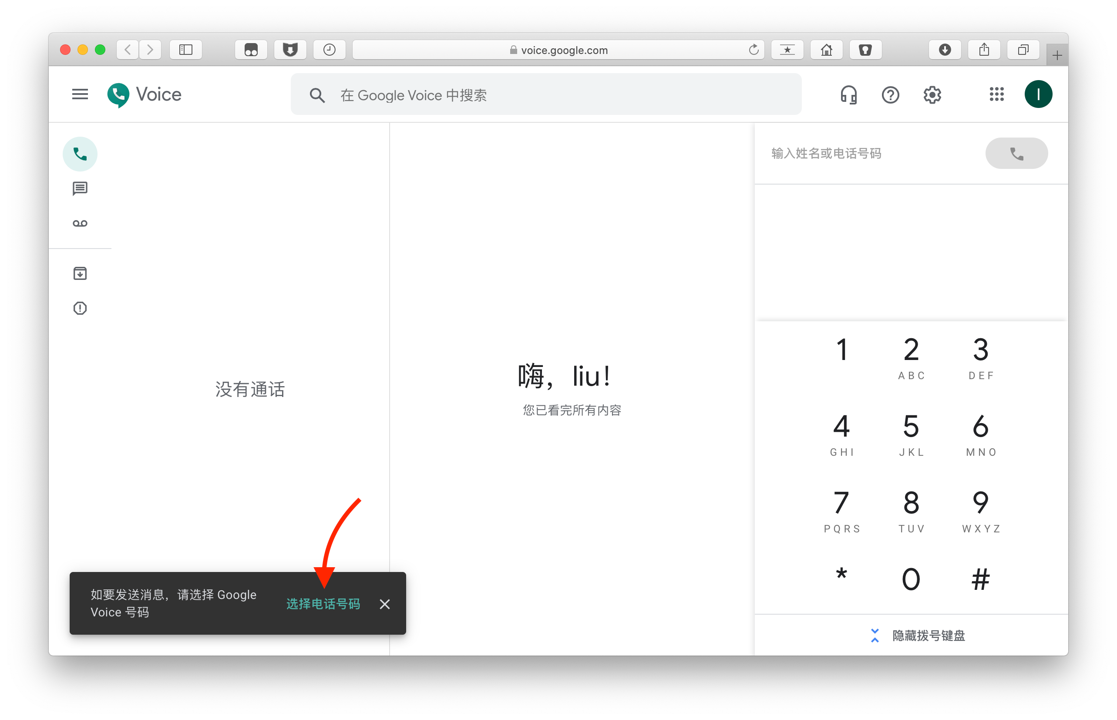Open the Voicemail icon in sidebar
1117x720 pixels.
coord(80,223)
